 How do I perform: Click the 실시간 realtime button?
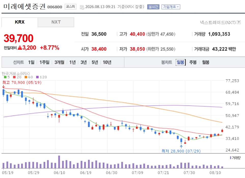153,7
